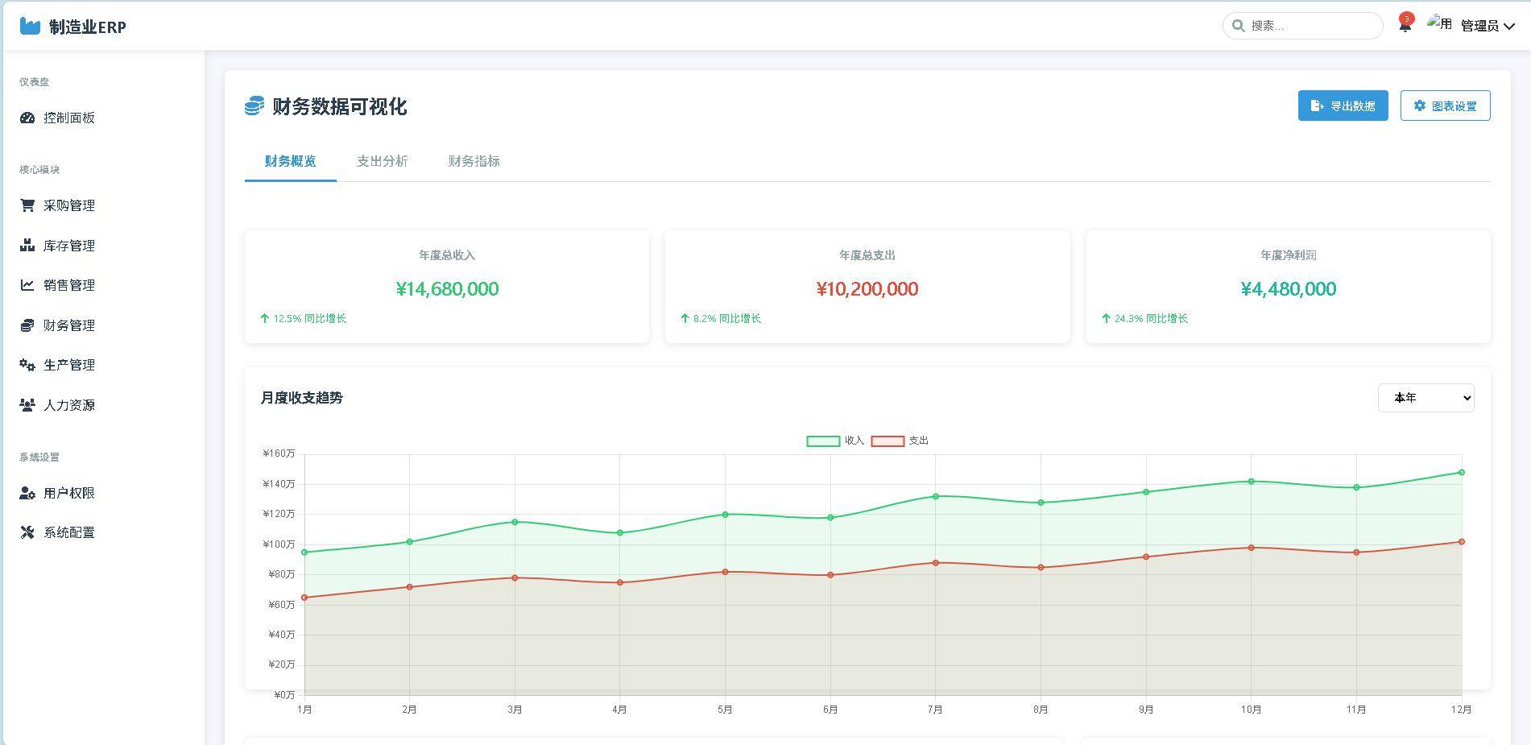Click the notification bell icon
1531x745 pixels.
tap(1405, 26)
